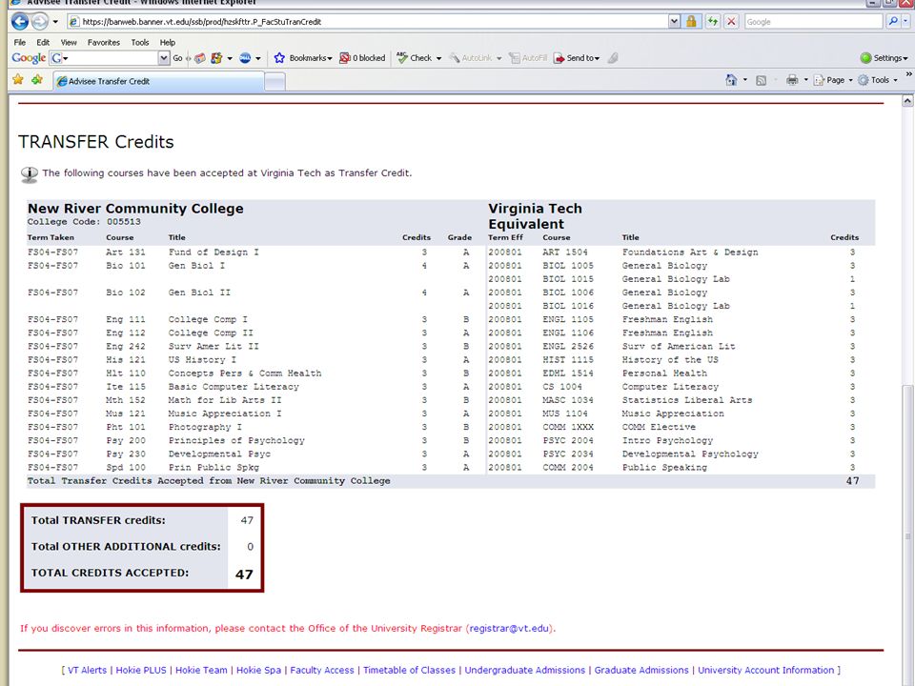This screenshot has height=686, width=915.
Task: Click the highlighter pen icon
Action: [x=613, y=58]
